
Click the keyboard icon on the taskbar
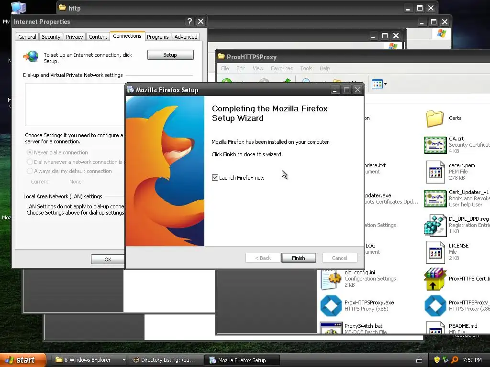(x=419, y=360)
